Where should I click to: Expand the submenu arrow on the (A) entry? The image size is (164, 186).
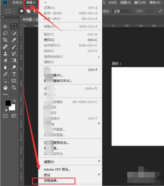click(x=99, y=123)
